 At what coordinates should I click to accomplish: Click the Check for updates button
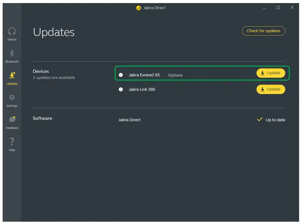tap(264, 31)
